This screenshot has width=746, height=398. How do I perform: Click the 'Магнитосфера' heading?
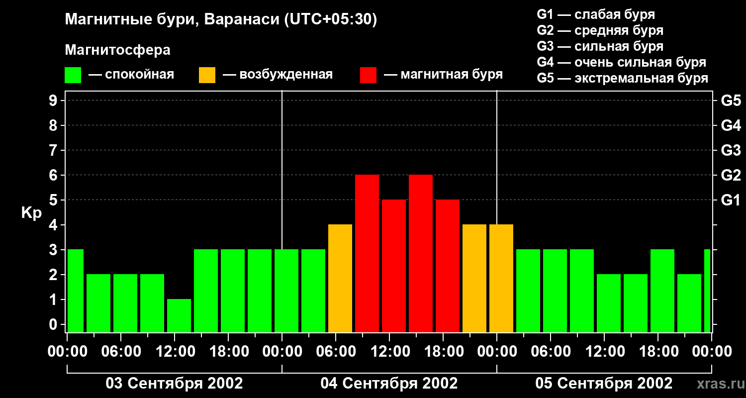117,50
